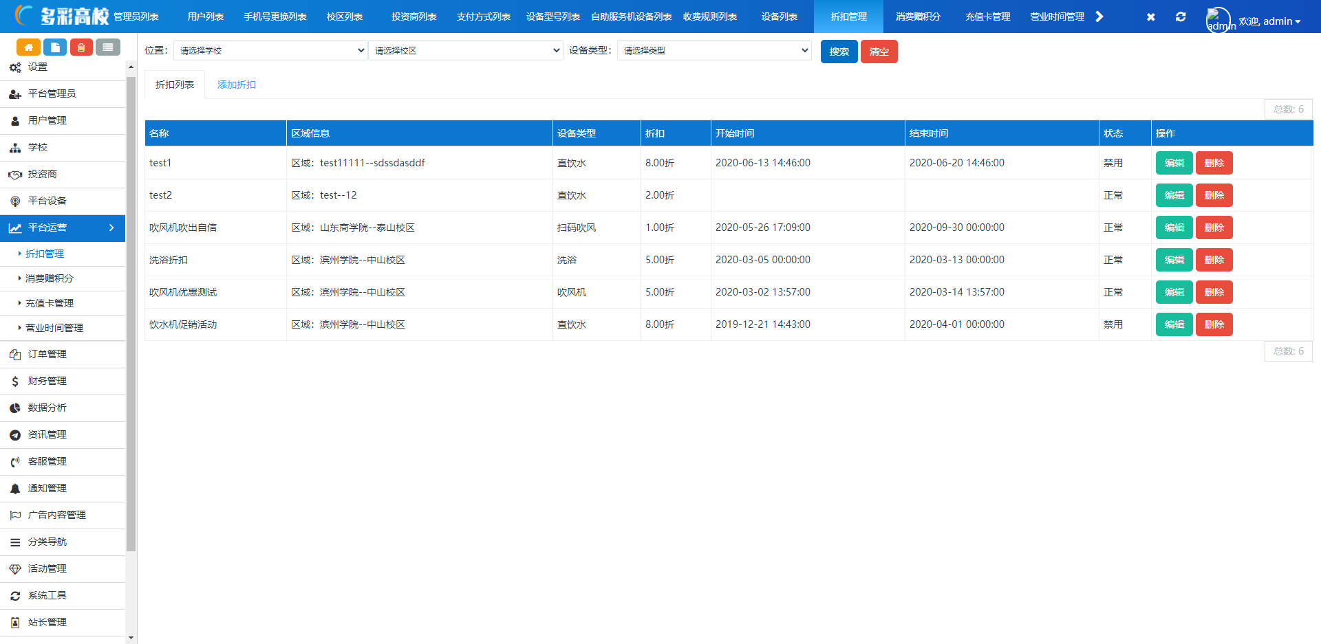Delete the 吹风机优惠测试 row
This screenshot has width=1321, height=644.
(1214, 292)
